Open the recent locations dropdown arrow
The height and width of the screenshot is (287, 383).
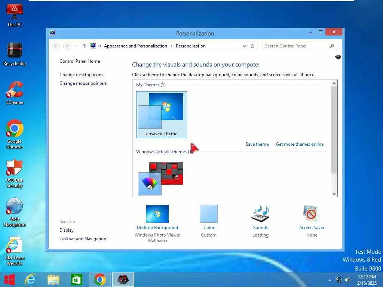76,46
